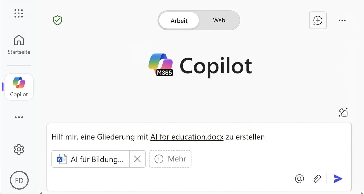Open Mehr to add more files

(x=170, y=159)
